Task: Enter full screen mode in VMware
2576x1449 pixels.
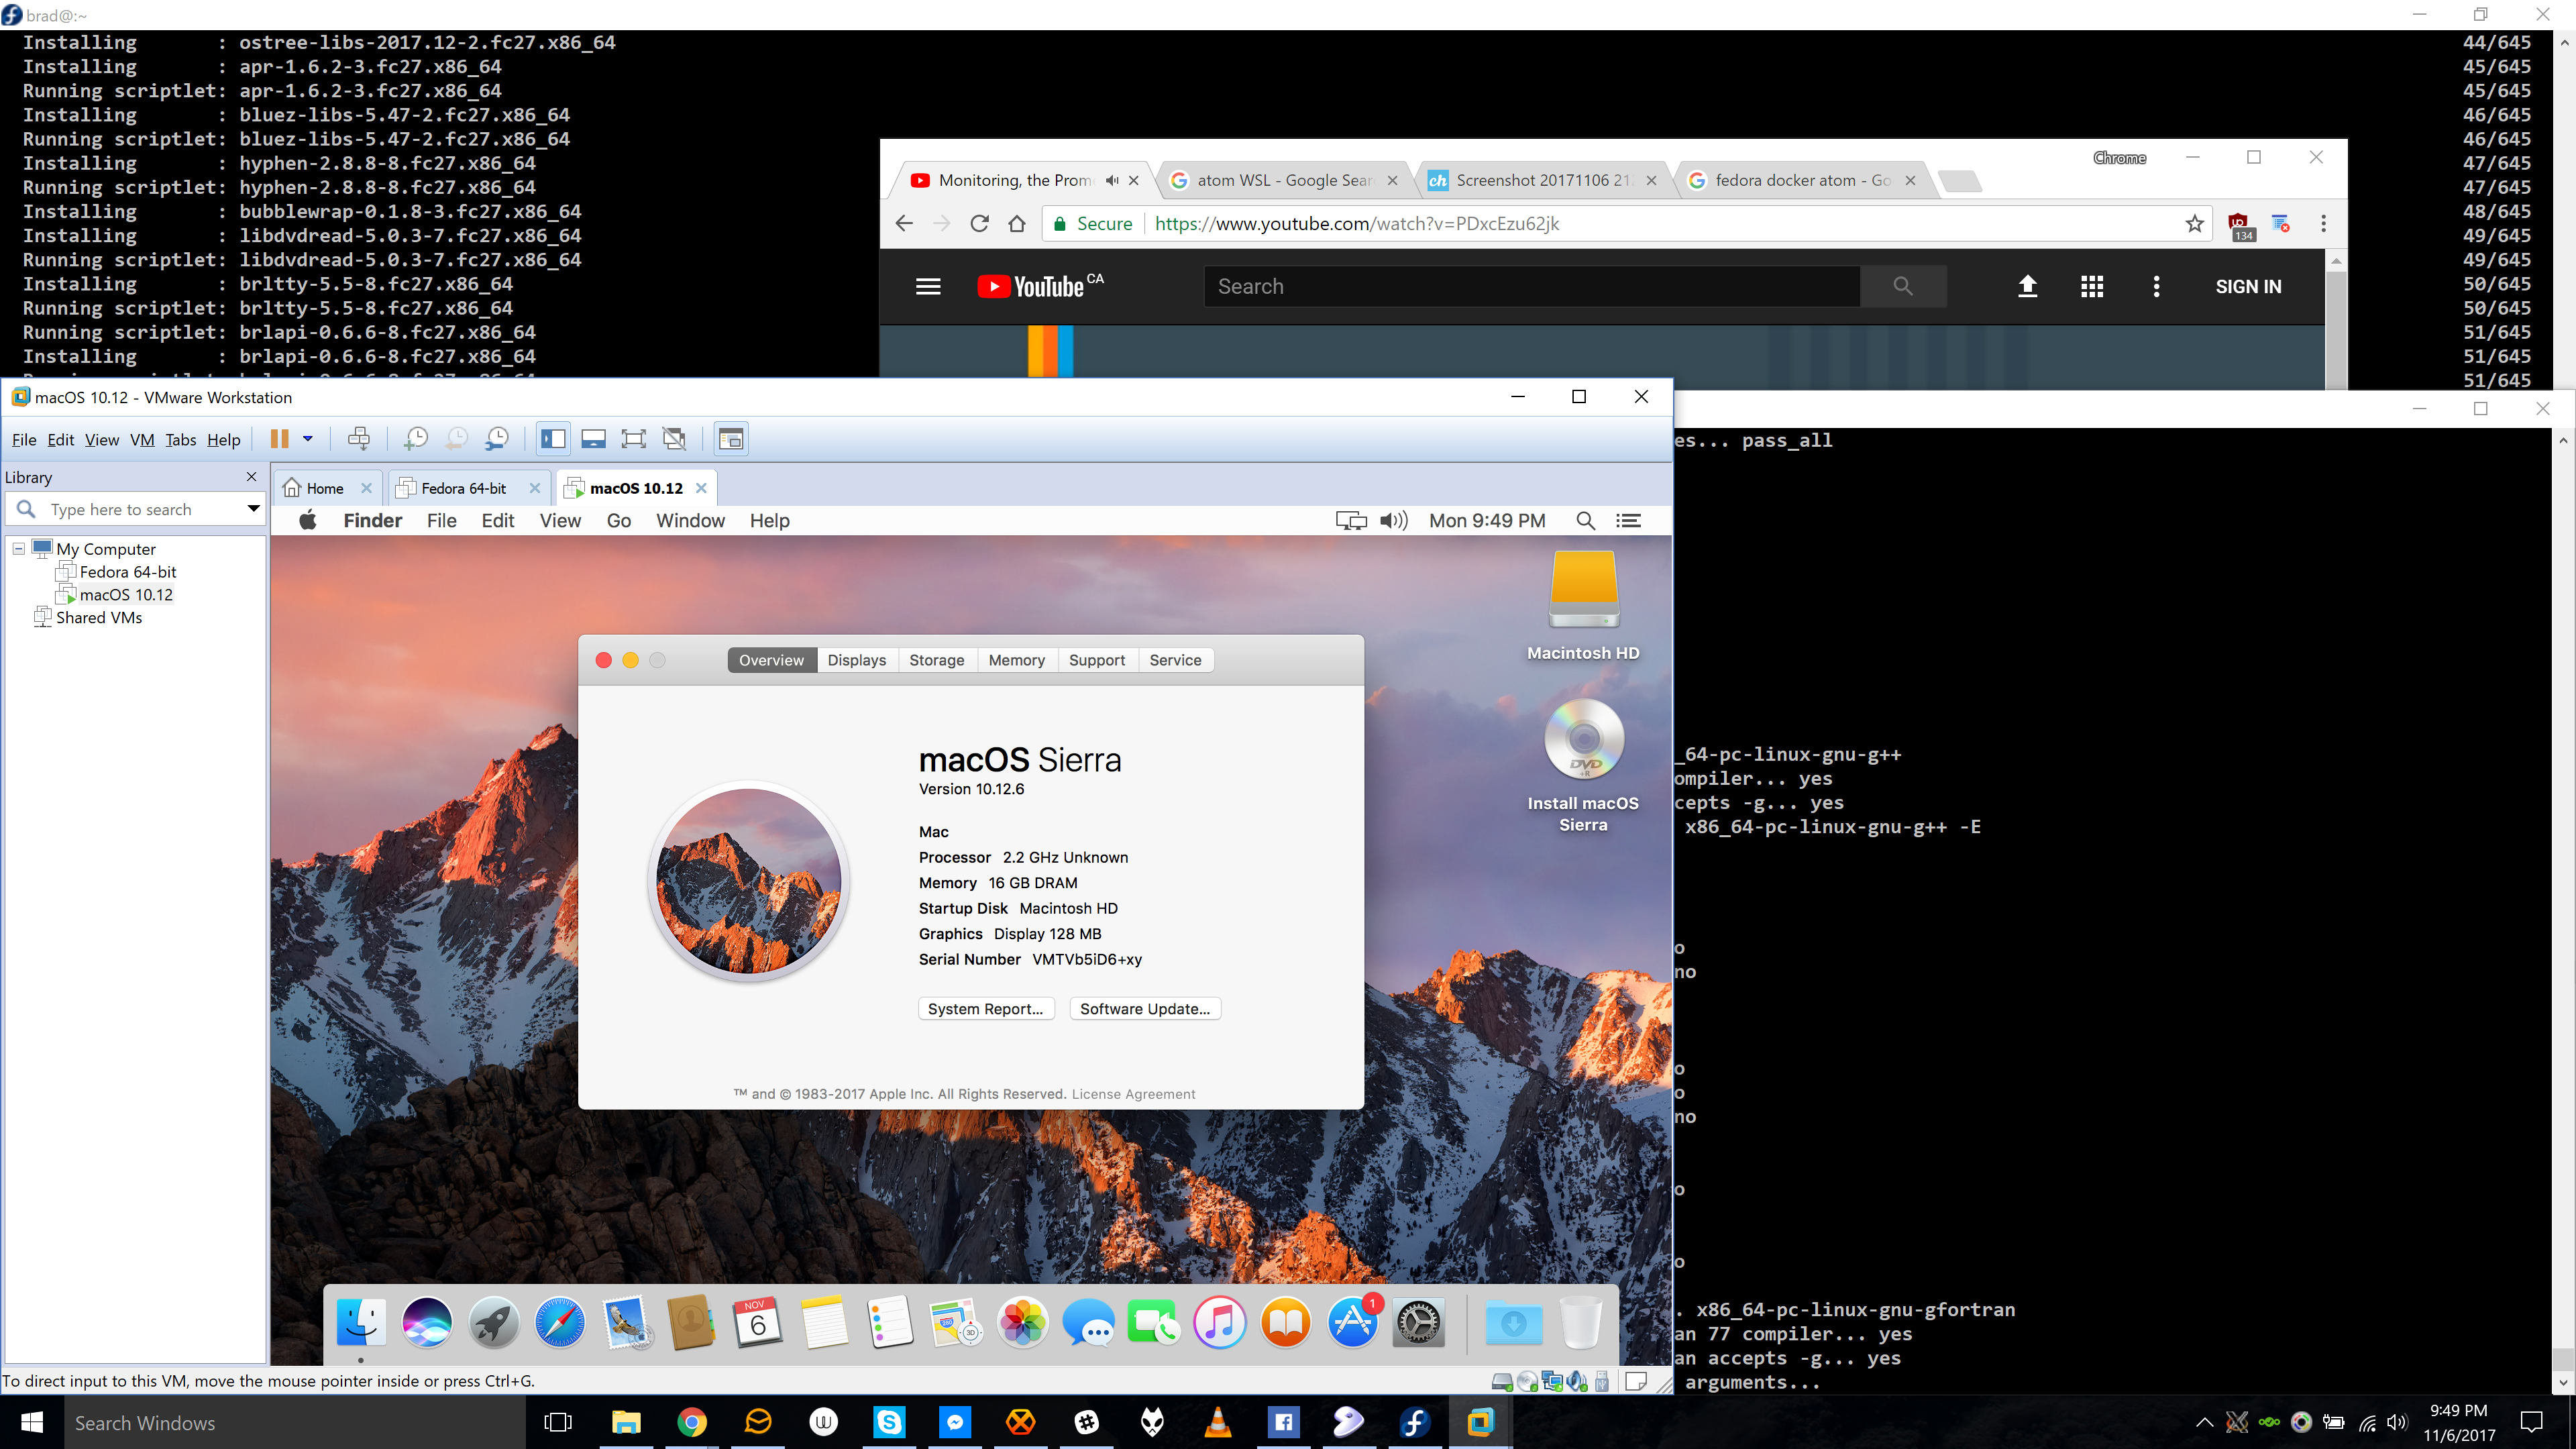Action: (633, 439)
